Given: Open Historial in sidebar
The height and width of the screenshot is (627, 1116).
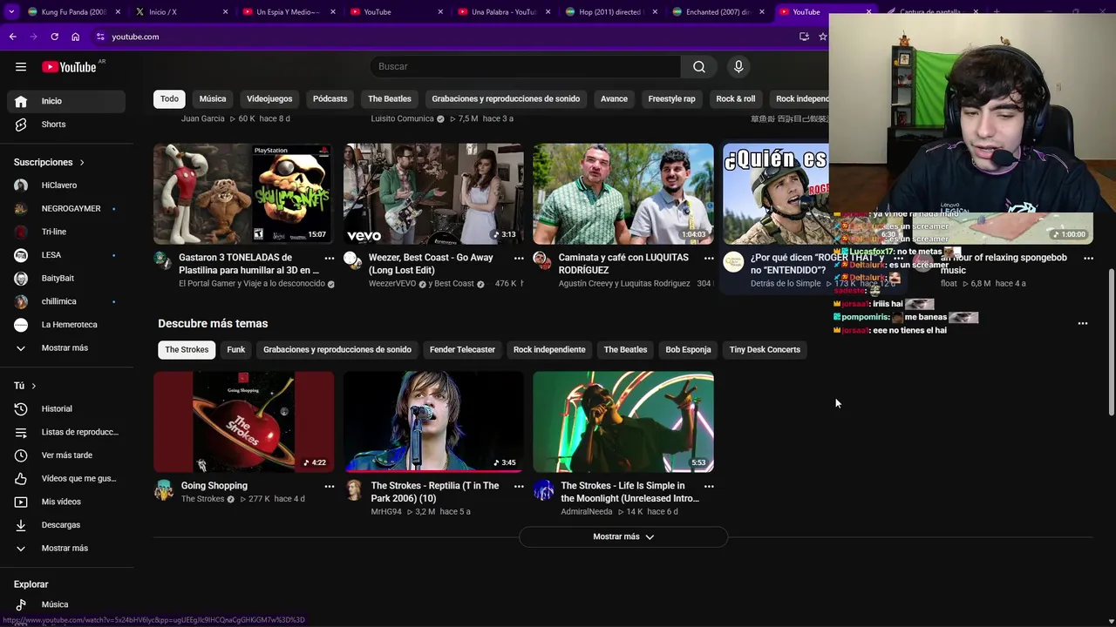Looking at the screenshot, I should click(66, 408).
